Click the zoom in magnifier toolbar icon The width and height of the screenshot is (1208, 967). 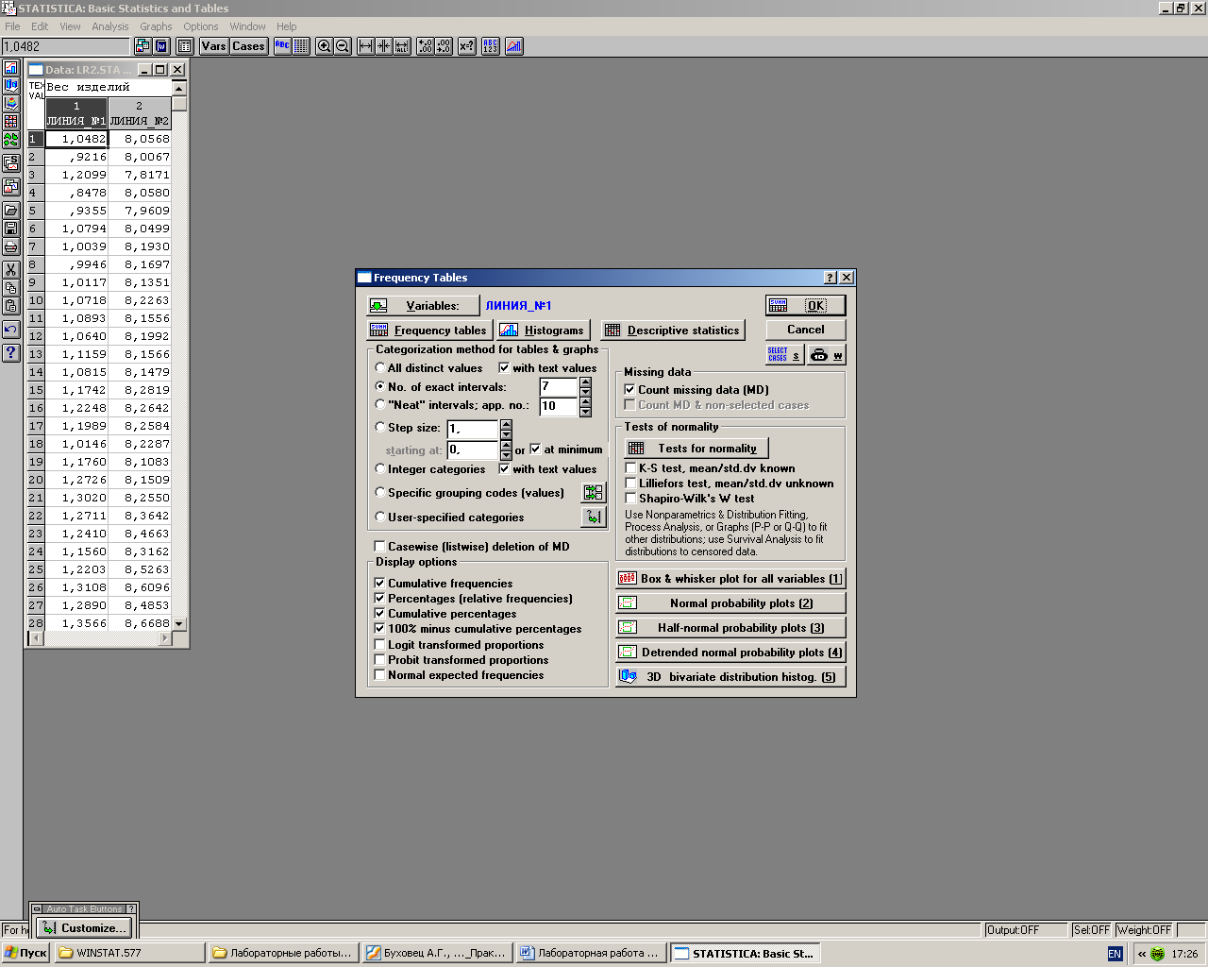(x=324, y=45)
